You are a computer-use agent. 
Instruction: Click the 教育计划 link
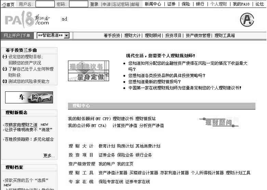pyautogui.click(x=107, y=146)
